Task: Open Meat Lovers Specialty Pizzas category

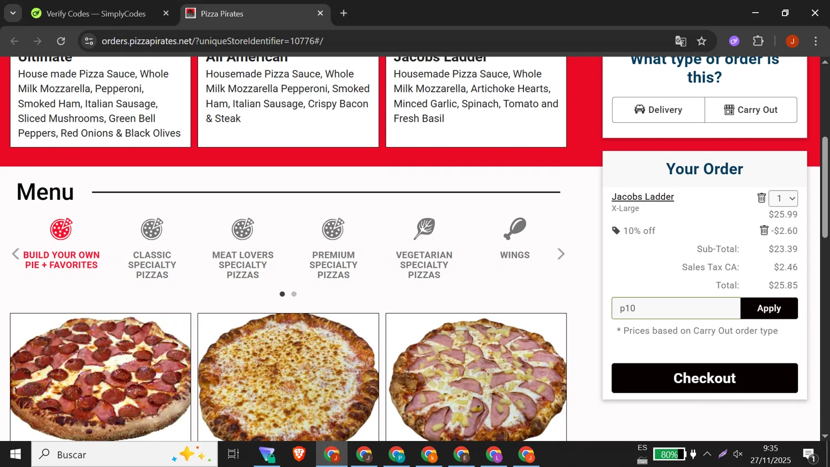Action: (x=243, y=248)
